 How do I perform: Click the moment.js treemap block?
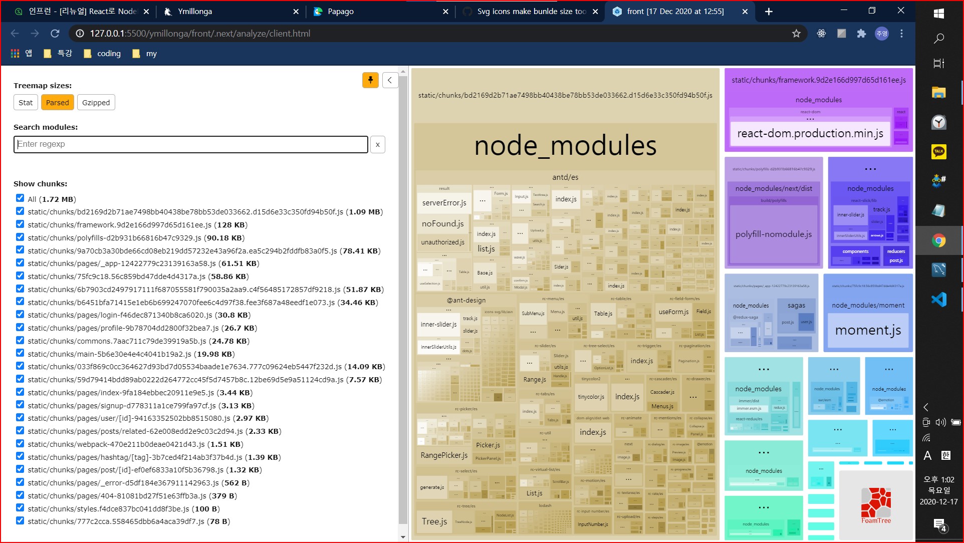[868, 330]
